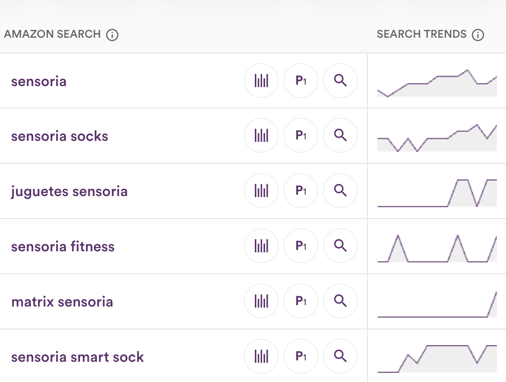View the juguetes sensoria trend sparkline

pos(437,193)
